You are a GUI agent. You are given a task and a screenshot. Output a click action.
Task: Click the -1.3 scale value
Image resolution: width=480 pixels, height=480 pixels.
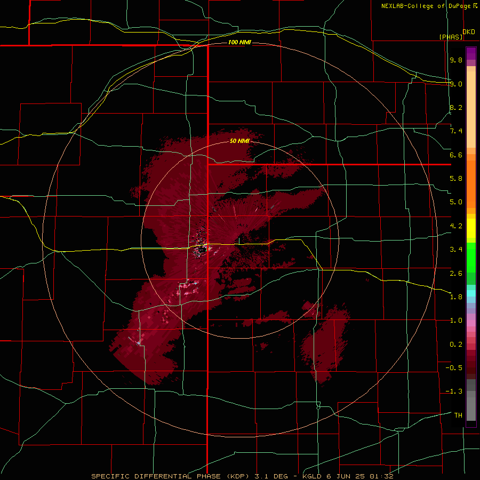(454, 391)
